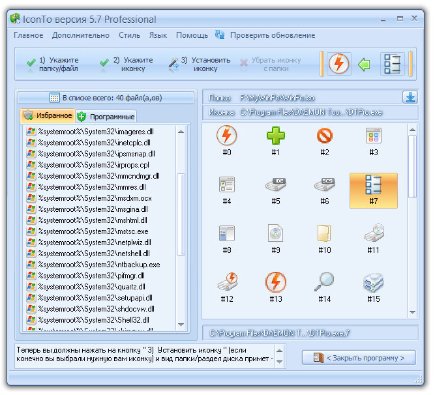Choose the SCSI drive icon #6
The height and width of the screenshot is (395, 435).
(x=324, y=185)
